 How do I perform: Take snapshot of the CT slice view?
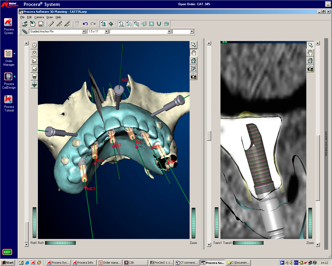pos(310,69)
